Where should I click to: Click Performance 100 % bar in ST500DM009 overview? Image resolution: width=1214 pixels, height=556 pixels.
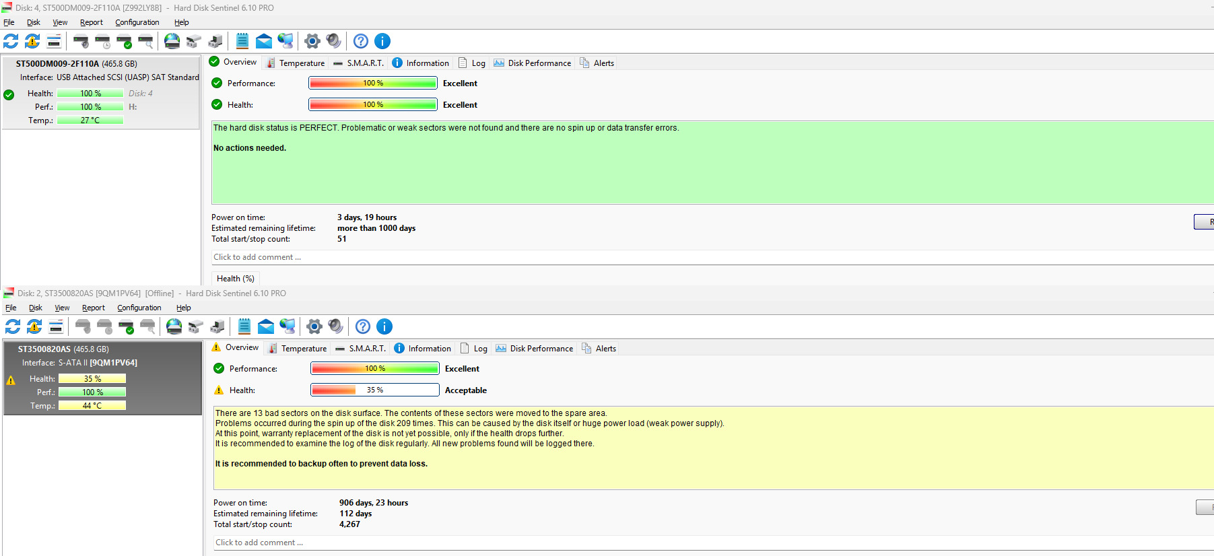pyautogui.click(x=373, y=83)
